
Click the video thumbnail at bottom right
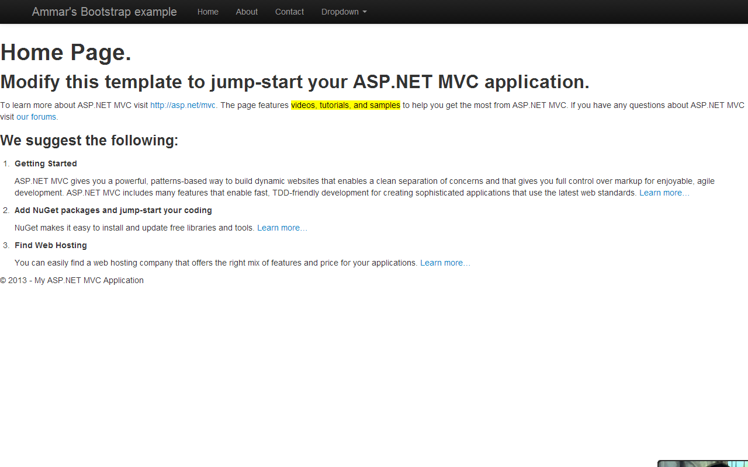701,464
